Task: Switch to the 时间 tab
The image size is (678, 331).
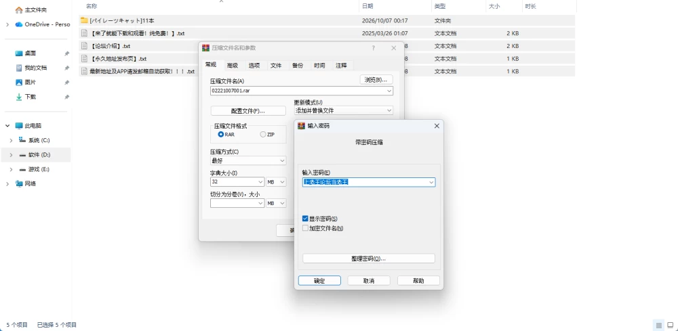Action: (x=319, y=66)
